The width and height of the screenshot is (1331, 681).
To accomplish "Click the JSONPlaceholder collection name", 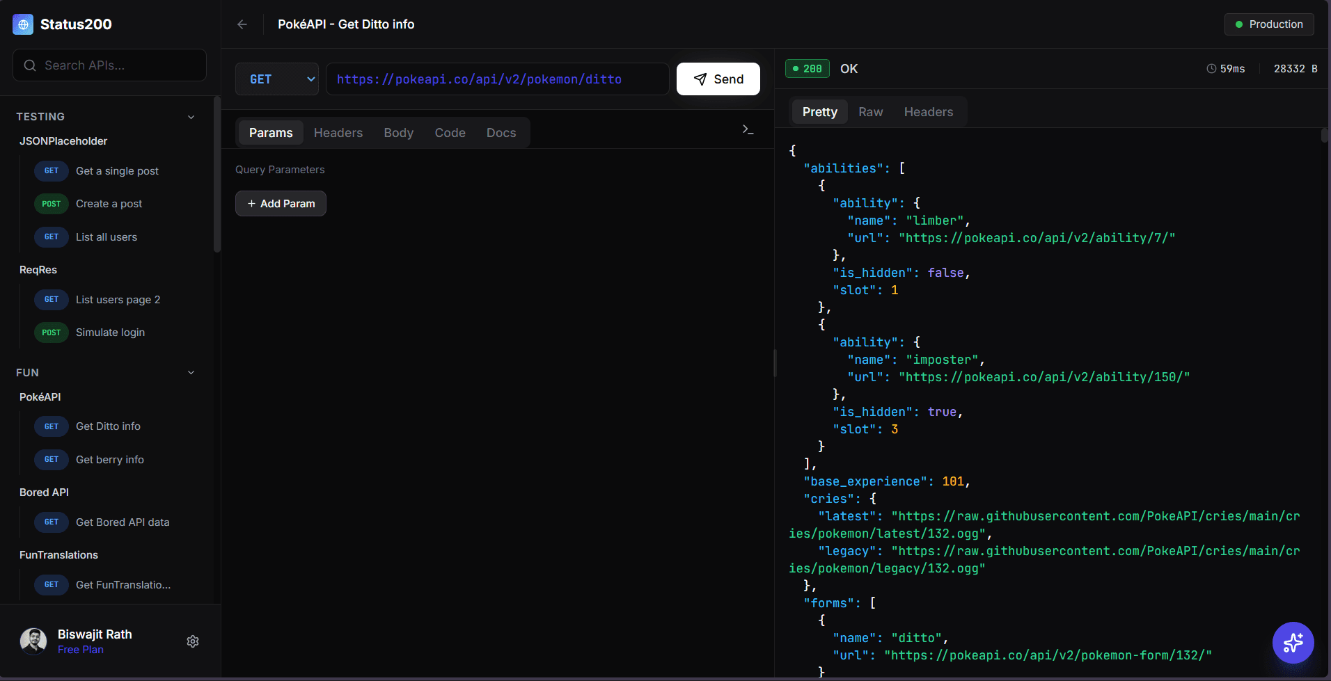I will 63,141.
